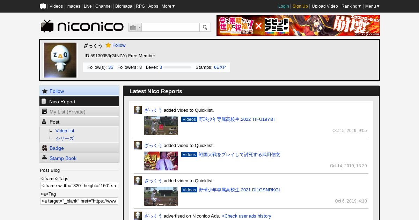Click the Stamp Book stamp icon
The image size is (419, 220).
coord(44,158)
